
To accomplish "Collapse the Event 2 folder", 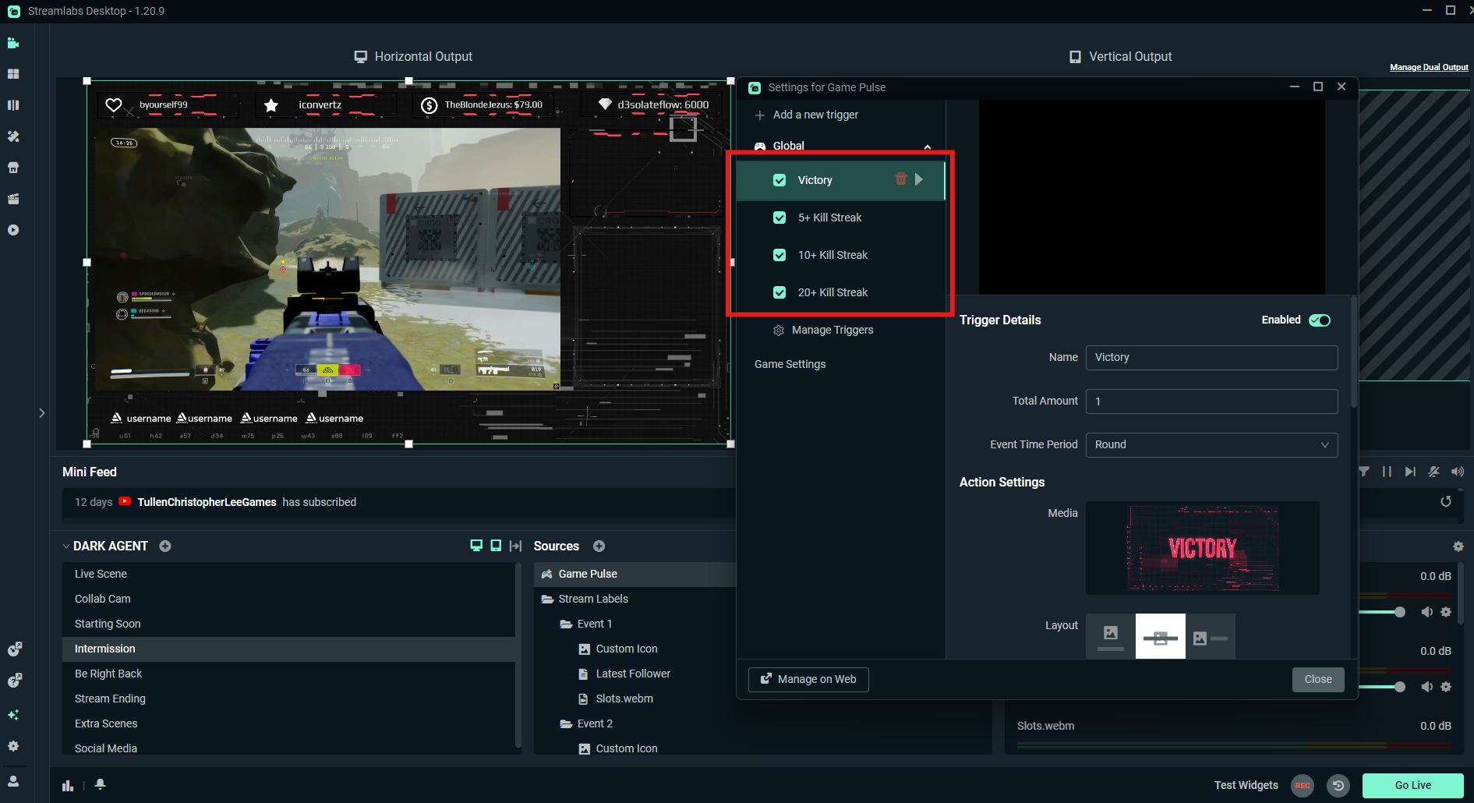I will pos(567,723).
